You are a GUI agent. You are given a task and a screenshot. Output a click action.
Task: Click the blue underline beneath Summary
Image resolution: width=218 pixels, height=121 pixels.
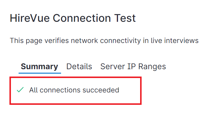(41, 72)
